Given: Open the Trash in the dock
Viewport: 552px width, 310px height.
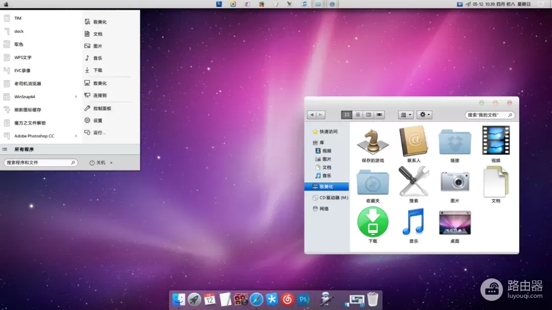Looking at the screenshot, I should (x=373, y=299).
